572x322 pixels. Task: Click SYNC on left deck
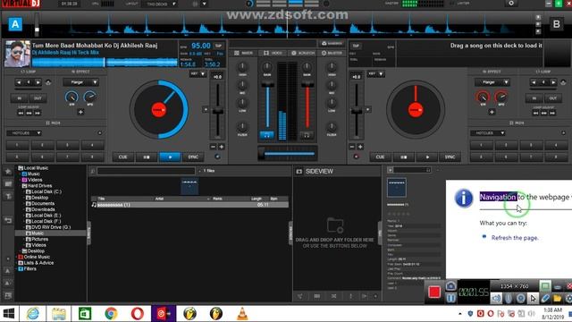tap(193, 157)
